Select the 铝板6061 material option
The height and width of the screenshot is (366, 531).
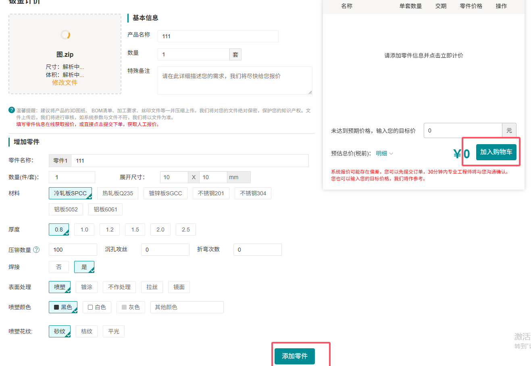[105, 209]
